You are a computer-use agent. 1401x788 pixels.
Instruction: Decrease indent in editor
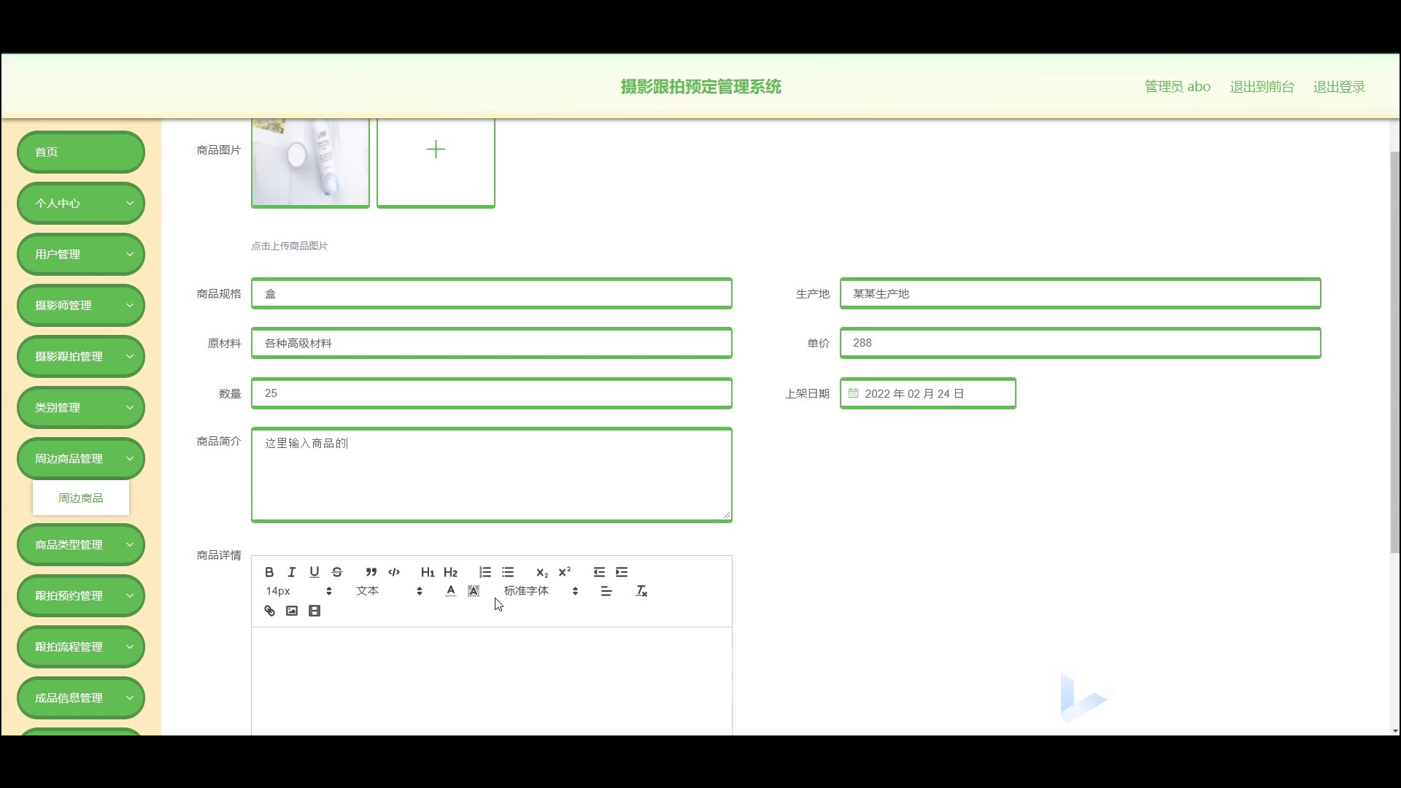click(599, 572)
